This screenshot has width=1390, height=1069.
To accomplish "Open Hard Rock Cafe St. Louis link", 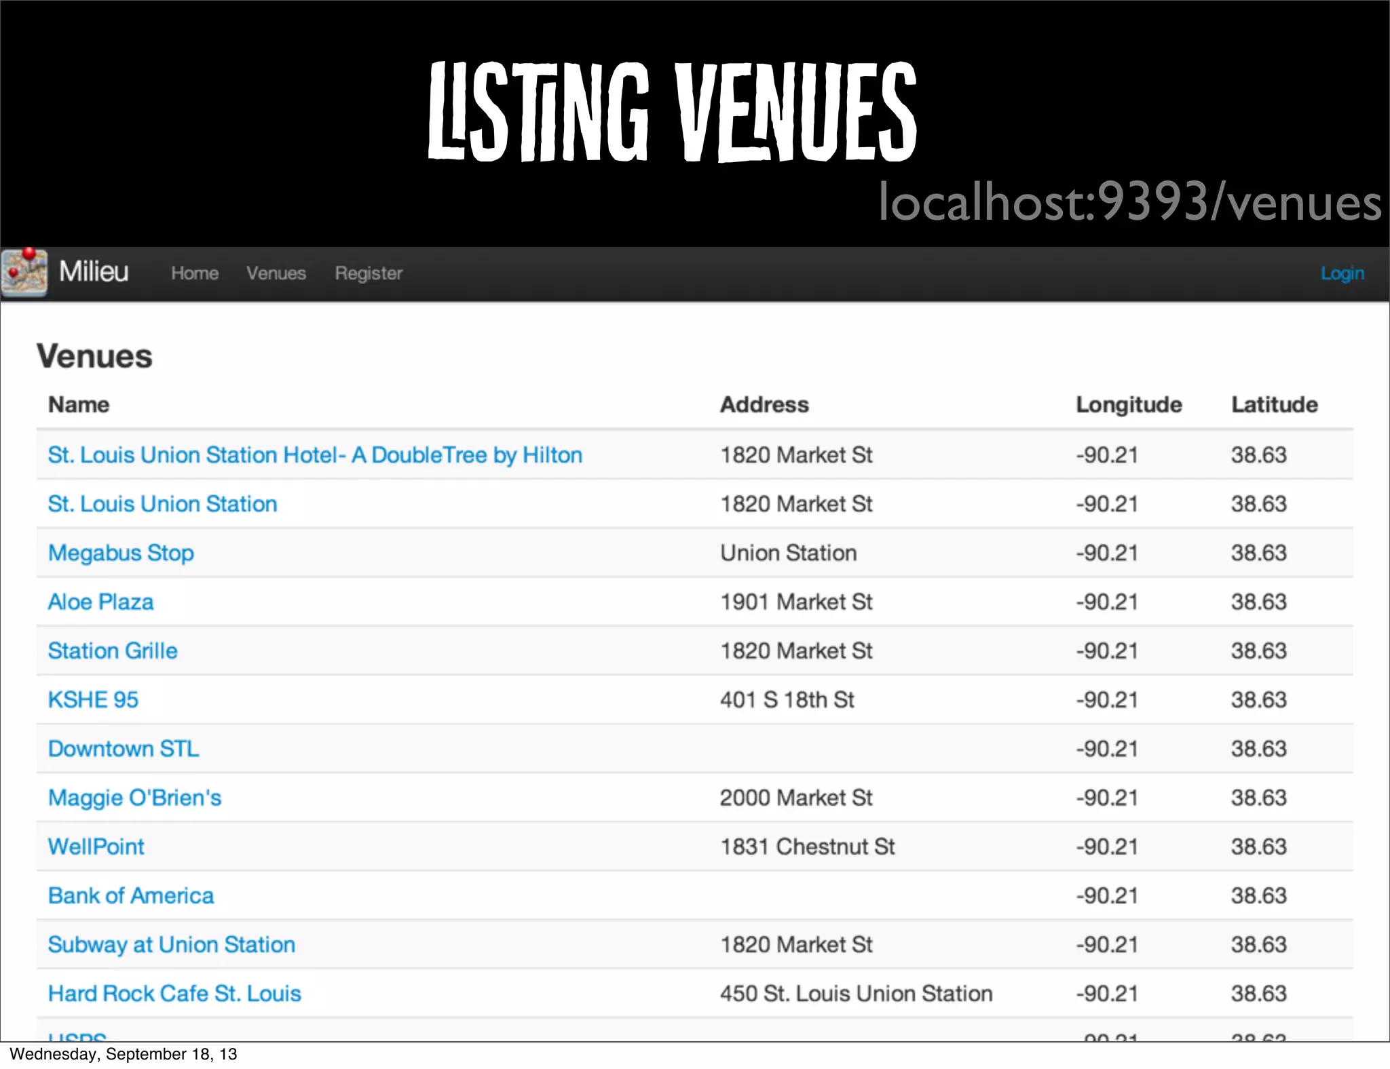I will coord(174,994).
